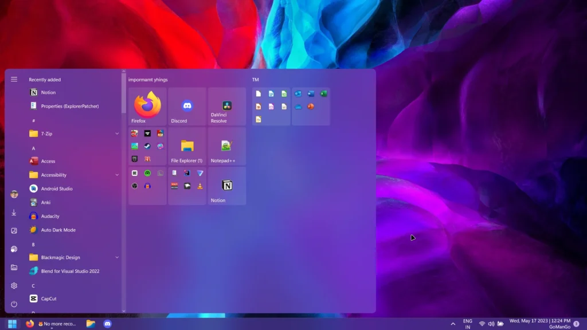
Task: Click the # section header
Action: point(33,120)
